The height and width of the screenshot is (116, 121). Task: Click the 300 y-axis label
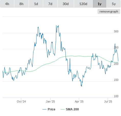click(x=116, y=31)
